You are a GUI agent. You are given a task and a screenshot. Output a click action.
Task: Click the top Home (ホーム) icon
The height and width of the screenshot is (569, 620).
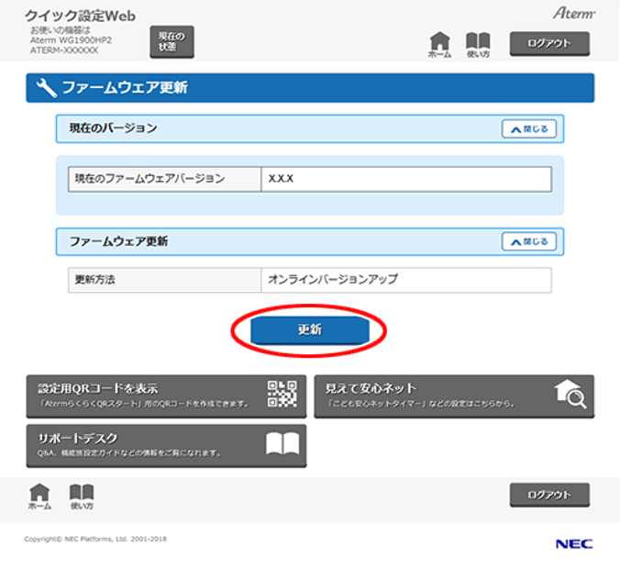pos(440,42)
